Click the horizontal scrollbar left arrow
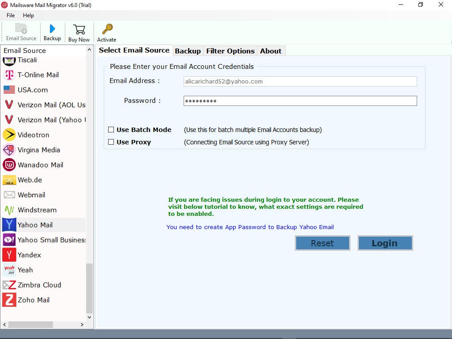This screenshot has width=452, height=339. [x=4, y=324]
